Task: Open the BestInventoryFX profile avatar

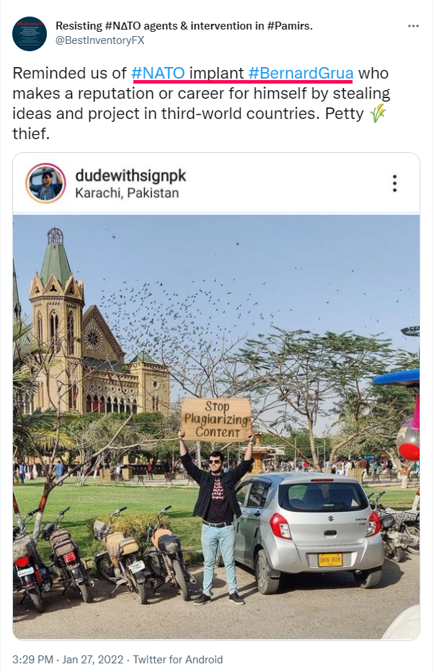Action: tap(29, 33)
